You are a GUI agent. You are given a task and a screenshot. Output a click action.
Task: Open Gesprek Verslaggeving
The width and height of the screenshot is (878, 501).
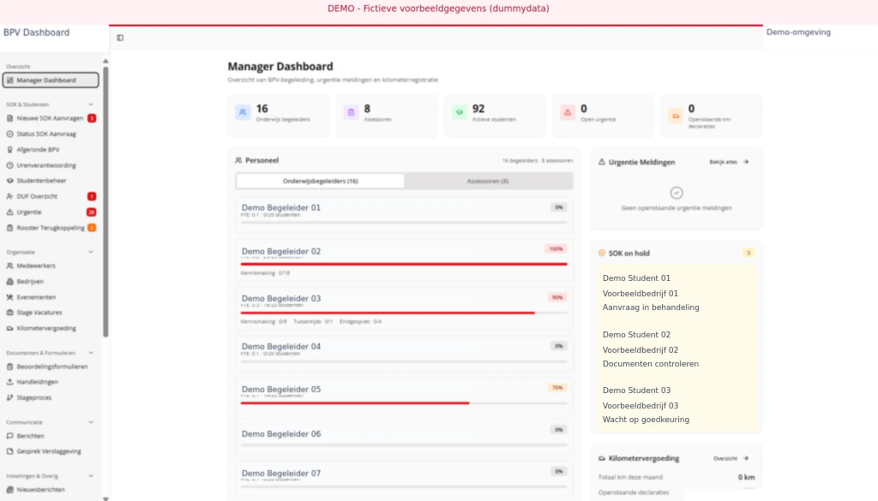[51, 451]
